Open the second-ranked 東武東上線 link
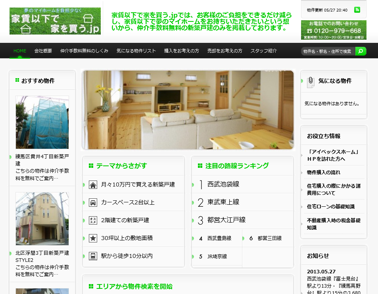Viewport: 378px width, 294px height. pos(223,202)
